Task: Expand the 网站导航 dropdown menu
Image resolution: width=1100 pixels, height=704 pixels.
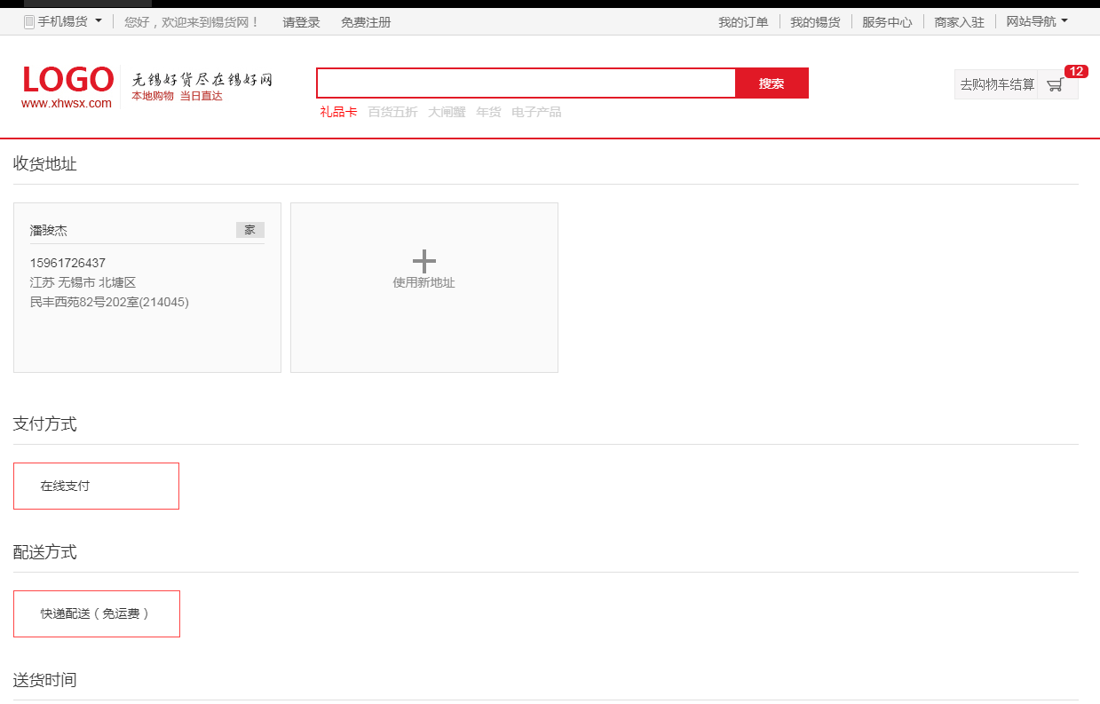Action: [1036, 21]
